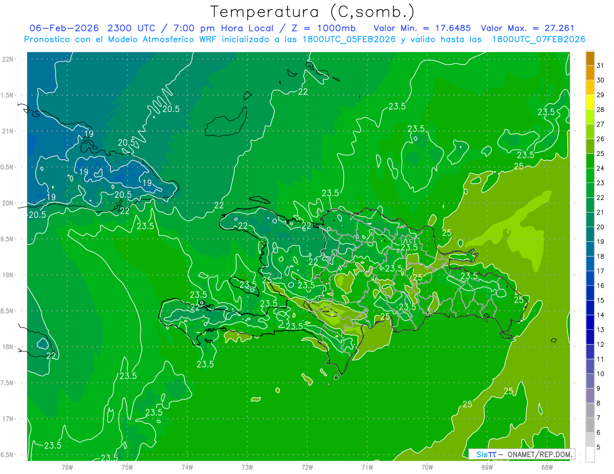Click the "1800UTC_05FEB2026" initialization time text

coord(349,39)
